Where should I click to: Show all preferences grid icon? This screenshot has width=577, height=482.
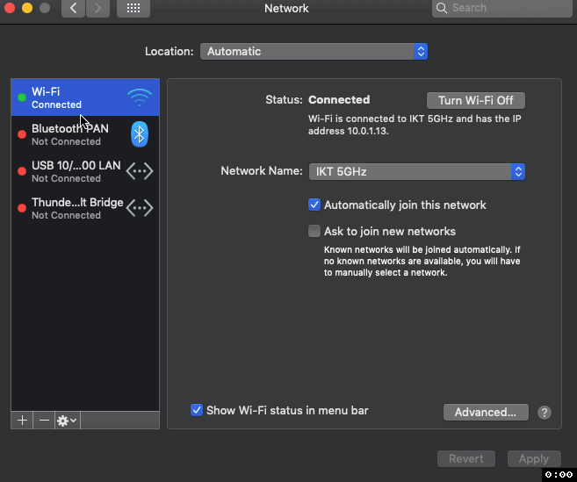coord(133,8)
